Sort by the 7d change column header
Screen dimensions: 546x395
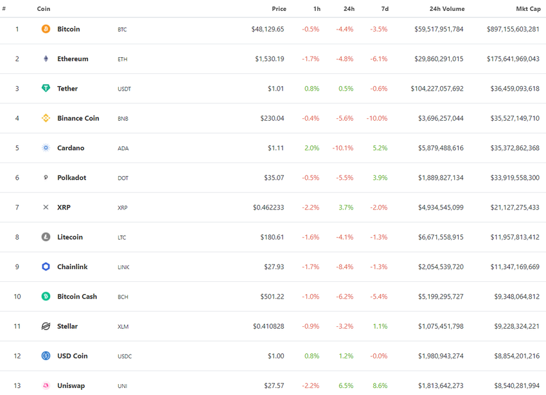coord(385,9)
